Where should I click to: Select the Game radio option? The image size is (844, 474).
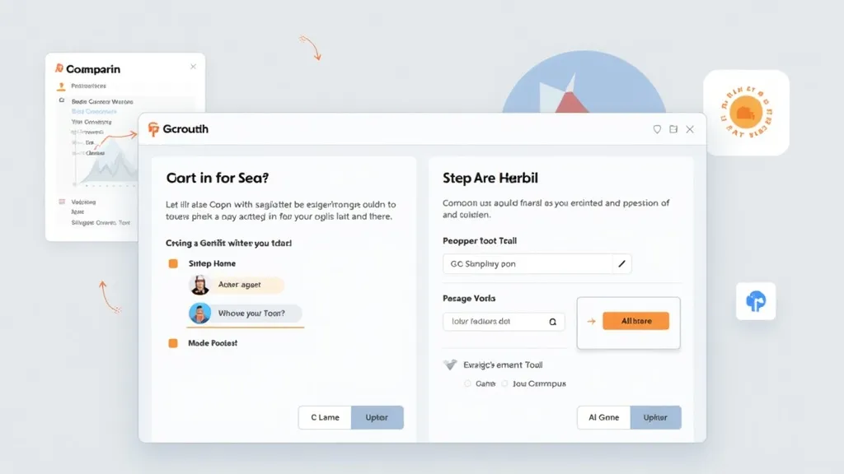[467, 383]
